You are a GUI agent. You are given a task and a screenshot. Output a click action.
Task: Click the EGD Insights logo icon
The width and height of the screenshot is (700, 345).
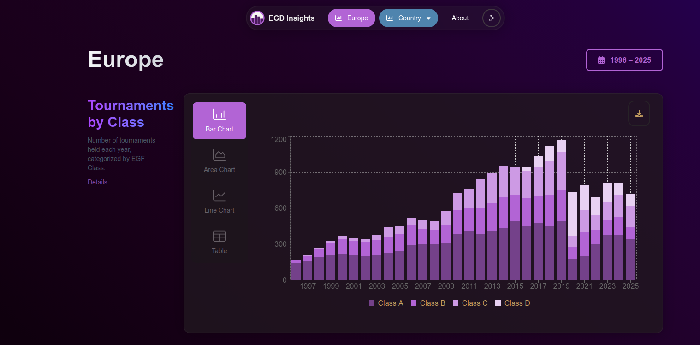point(257,18)
